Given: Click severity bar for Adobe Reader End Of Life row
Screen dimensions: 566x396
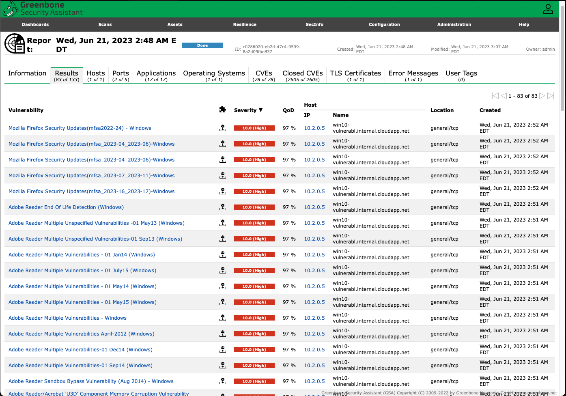Looking at the screenshot, I should pos(254,207).
